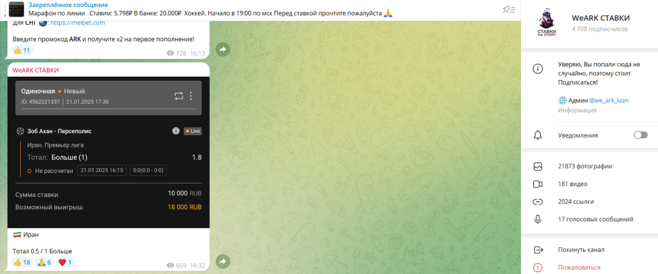This screenshot has height=274, width=658.
Task: Click the Не рассчитан status circle
Action: point(29,171)
